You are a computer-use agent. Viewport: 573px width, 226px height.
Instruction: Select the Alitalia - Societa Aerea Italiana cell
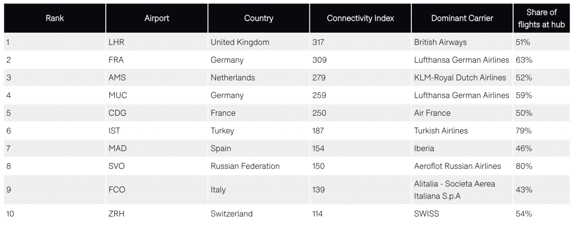tap(462, 190)
